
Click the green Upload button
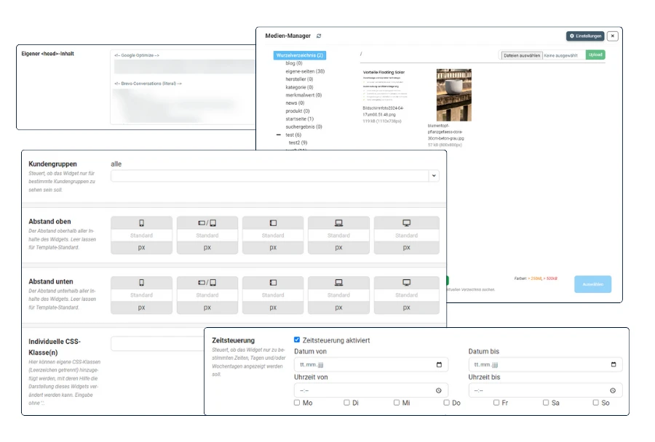click(x=595, y=55)
